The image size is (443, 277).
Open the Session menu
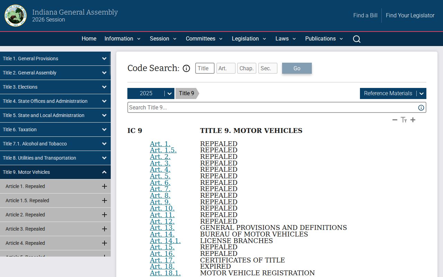163,39
